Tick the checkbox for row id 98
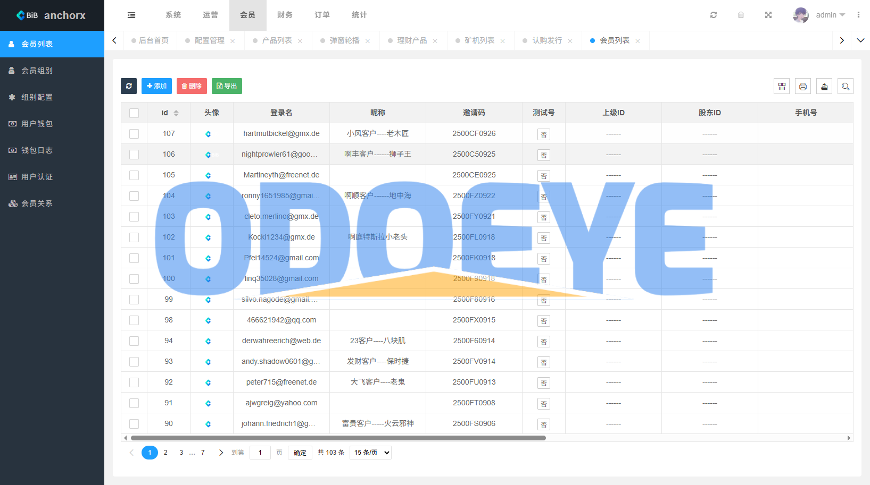 click(134, 320)
